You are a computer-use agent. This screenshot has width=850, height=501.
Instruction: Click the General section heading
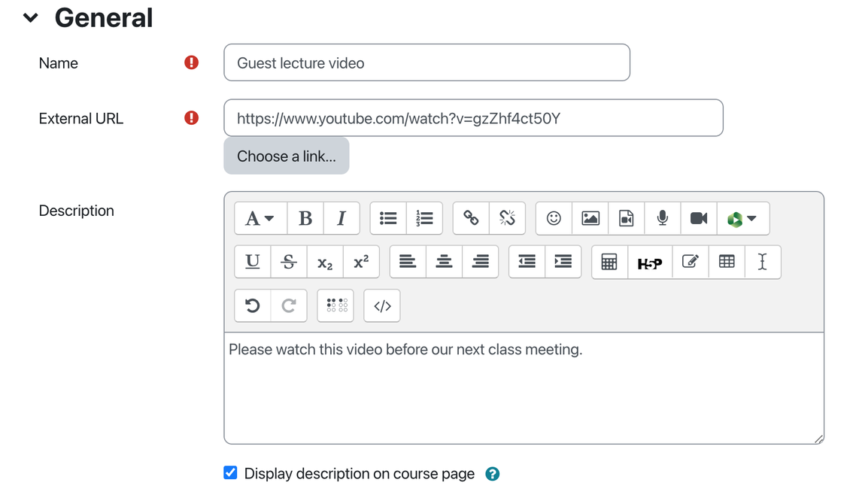pyautogui.click(x=104, y=18)
